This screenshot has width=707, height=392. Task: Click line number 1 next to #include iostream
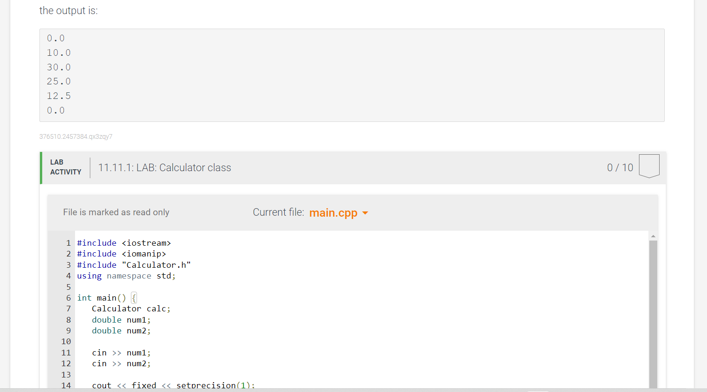point(68,243)
